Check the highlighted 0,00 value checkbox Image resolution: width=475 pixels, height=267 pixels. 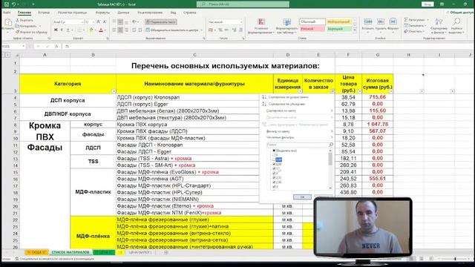[274, 159]
